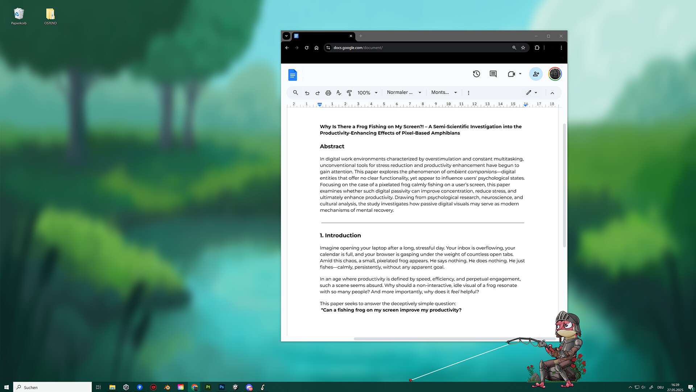
Task: Click the toolbar search magnifier icon
Action: pos(295,93)
